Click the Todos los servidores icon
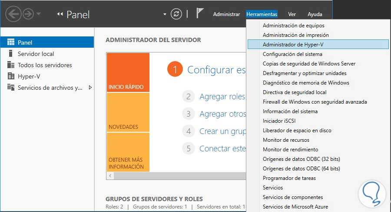This screenshot has height=212, width=391. (x=11, y=65)
